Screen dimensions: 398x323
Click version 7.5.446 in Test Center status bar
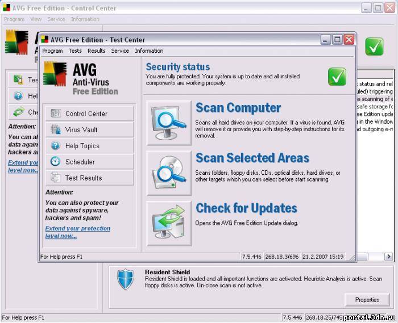click(x=251, y=257)
